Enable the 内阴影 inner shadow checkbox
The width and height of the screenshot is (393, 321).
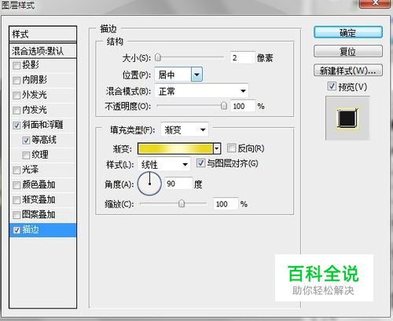tap(17, 80)
